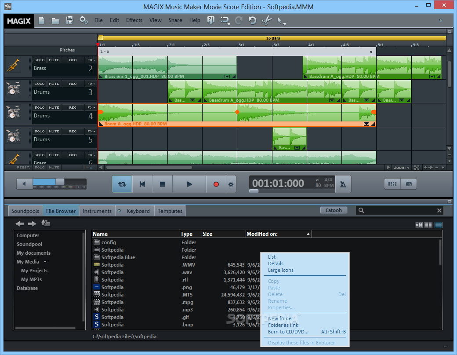This screenshot has height=355, width=457.
Task: Click the speaker volume icon in transport
Action: tap(24, 184)
